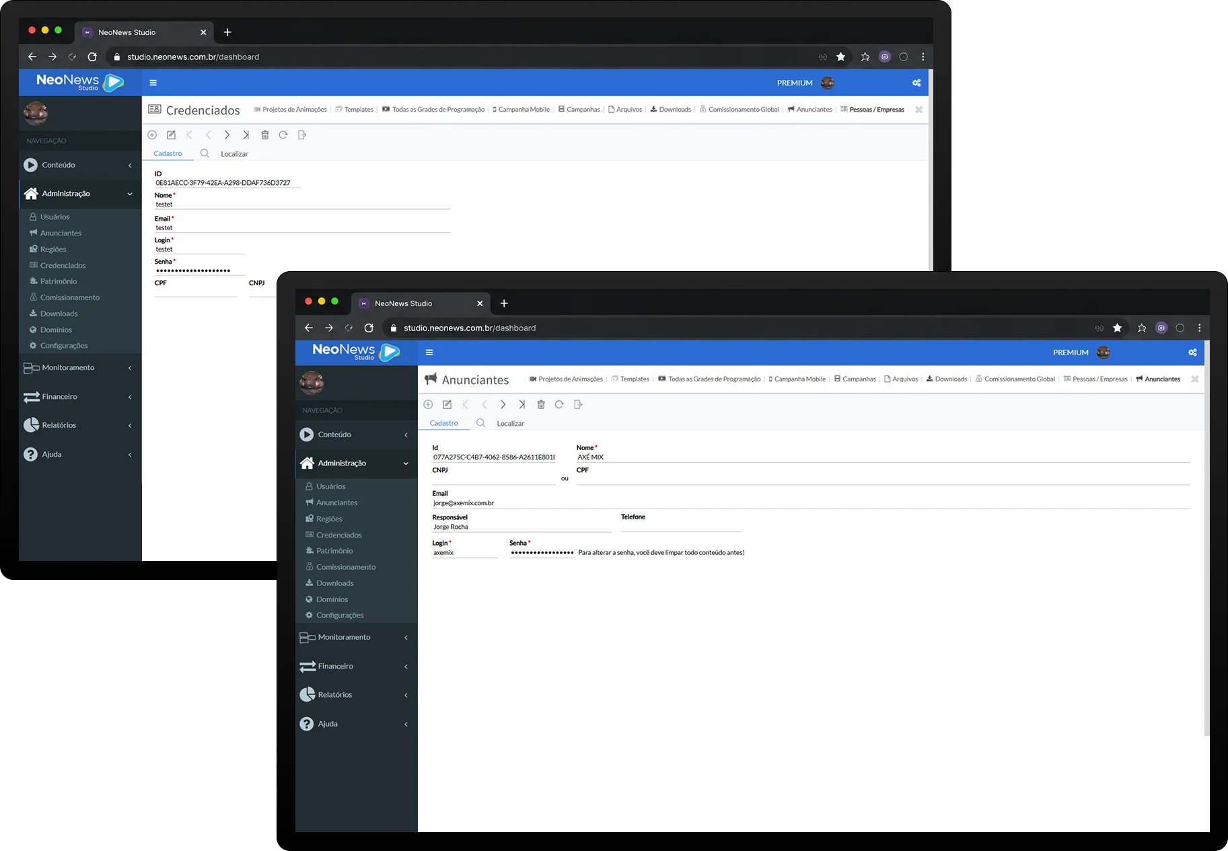Edit record icon in Credenciados window

pos(171,135)
